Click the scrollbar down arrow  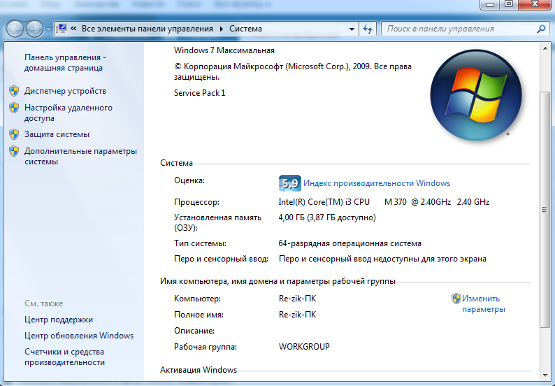click(545, 375)
